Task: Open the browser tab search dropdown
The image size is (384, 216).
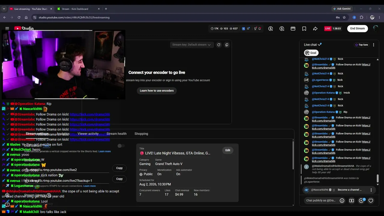Action: click(x=4, y=9)
